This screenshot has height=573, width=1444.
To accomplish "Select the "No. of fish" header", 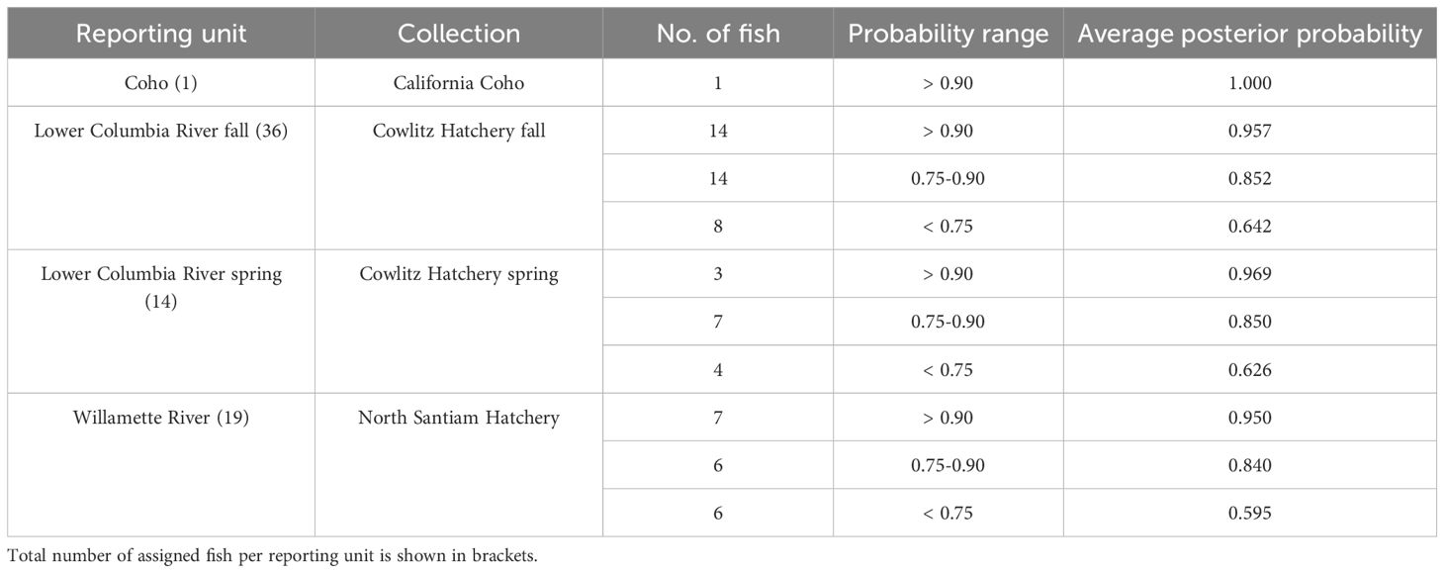I will click(x=718, y=34).
